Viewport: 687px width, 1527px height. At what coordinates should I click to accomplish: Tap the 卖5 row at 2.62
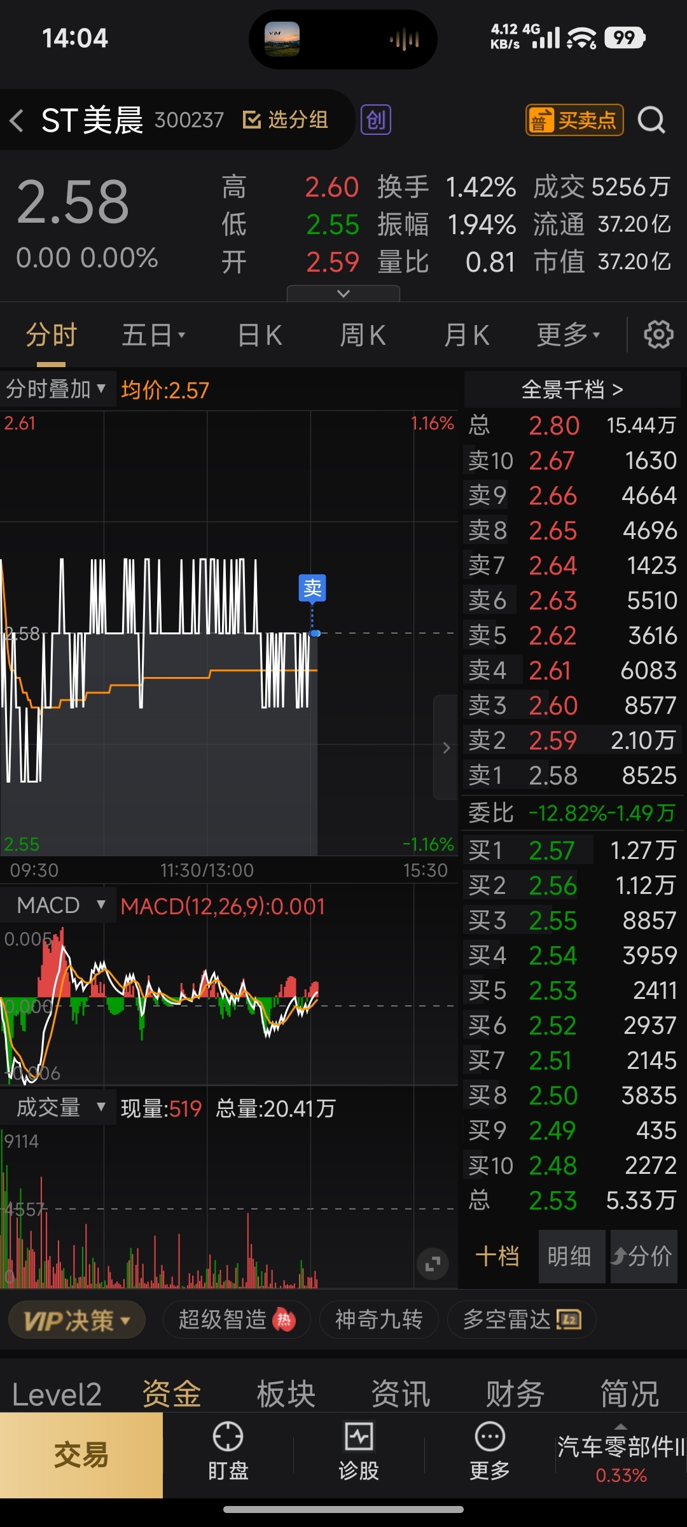[x=572, y=635]
